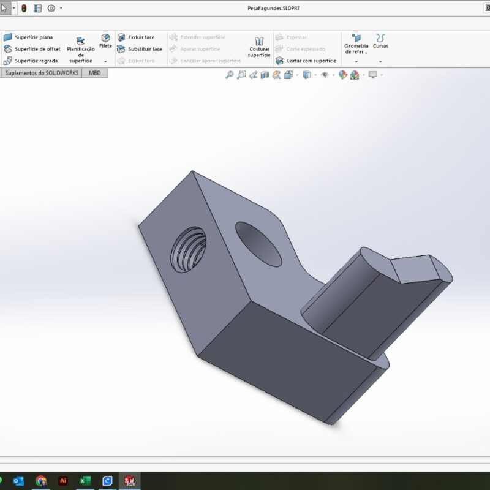Open Excel from the taskbar
The height and width of the screenshot is (490, 490).
85,481
